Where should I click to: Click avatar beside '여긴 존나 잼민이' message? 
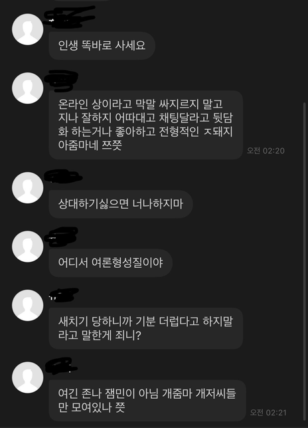pos(27,377)
